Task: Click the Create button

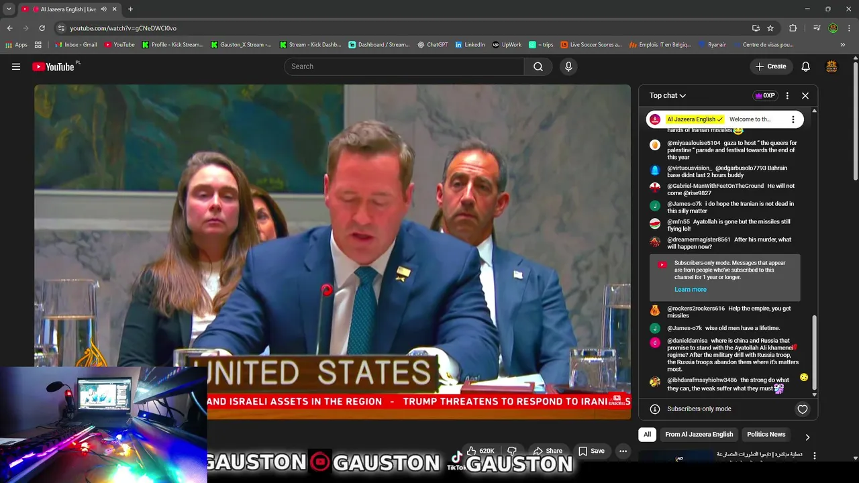Action: [x=770, y=66]
